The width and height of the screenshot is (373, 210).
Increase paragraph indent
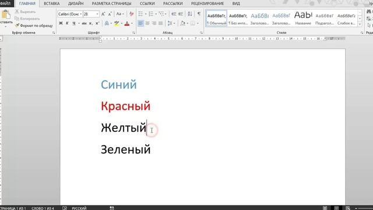(181, 14)
